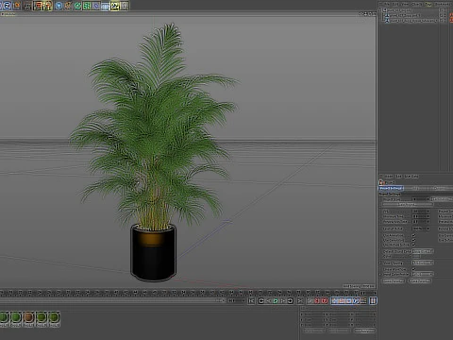The height and width of the screenshot is (340, 453).
Task: Click the Level of Detail field
Action: click(421, 229)
